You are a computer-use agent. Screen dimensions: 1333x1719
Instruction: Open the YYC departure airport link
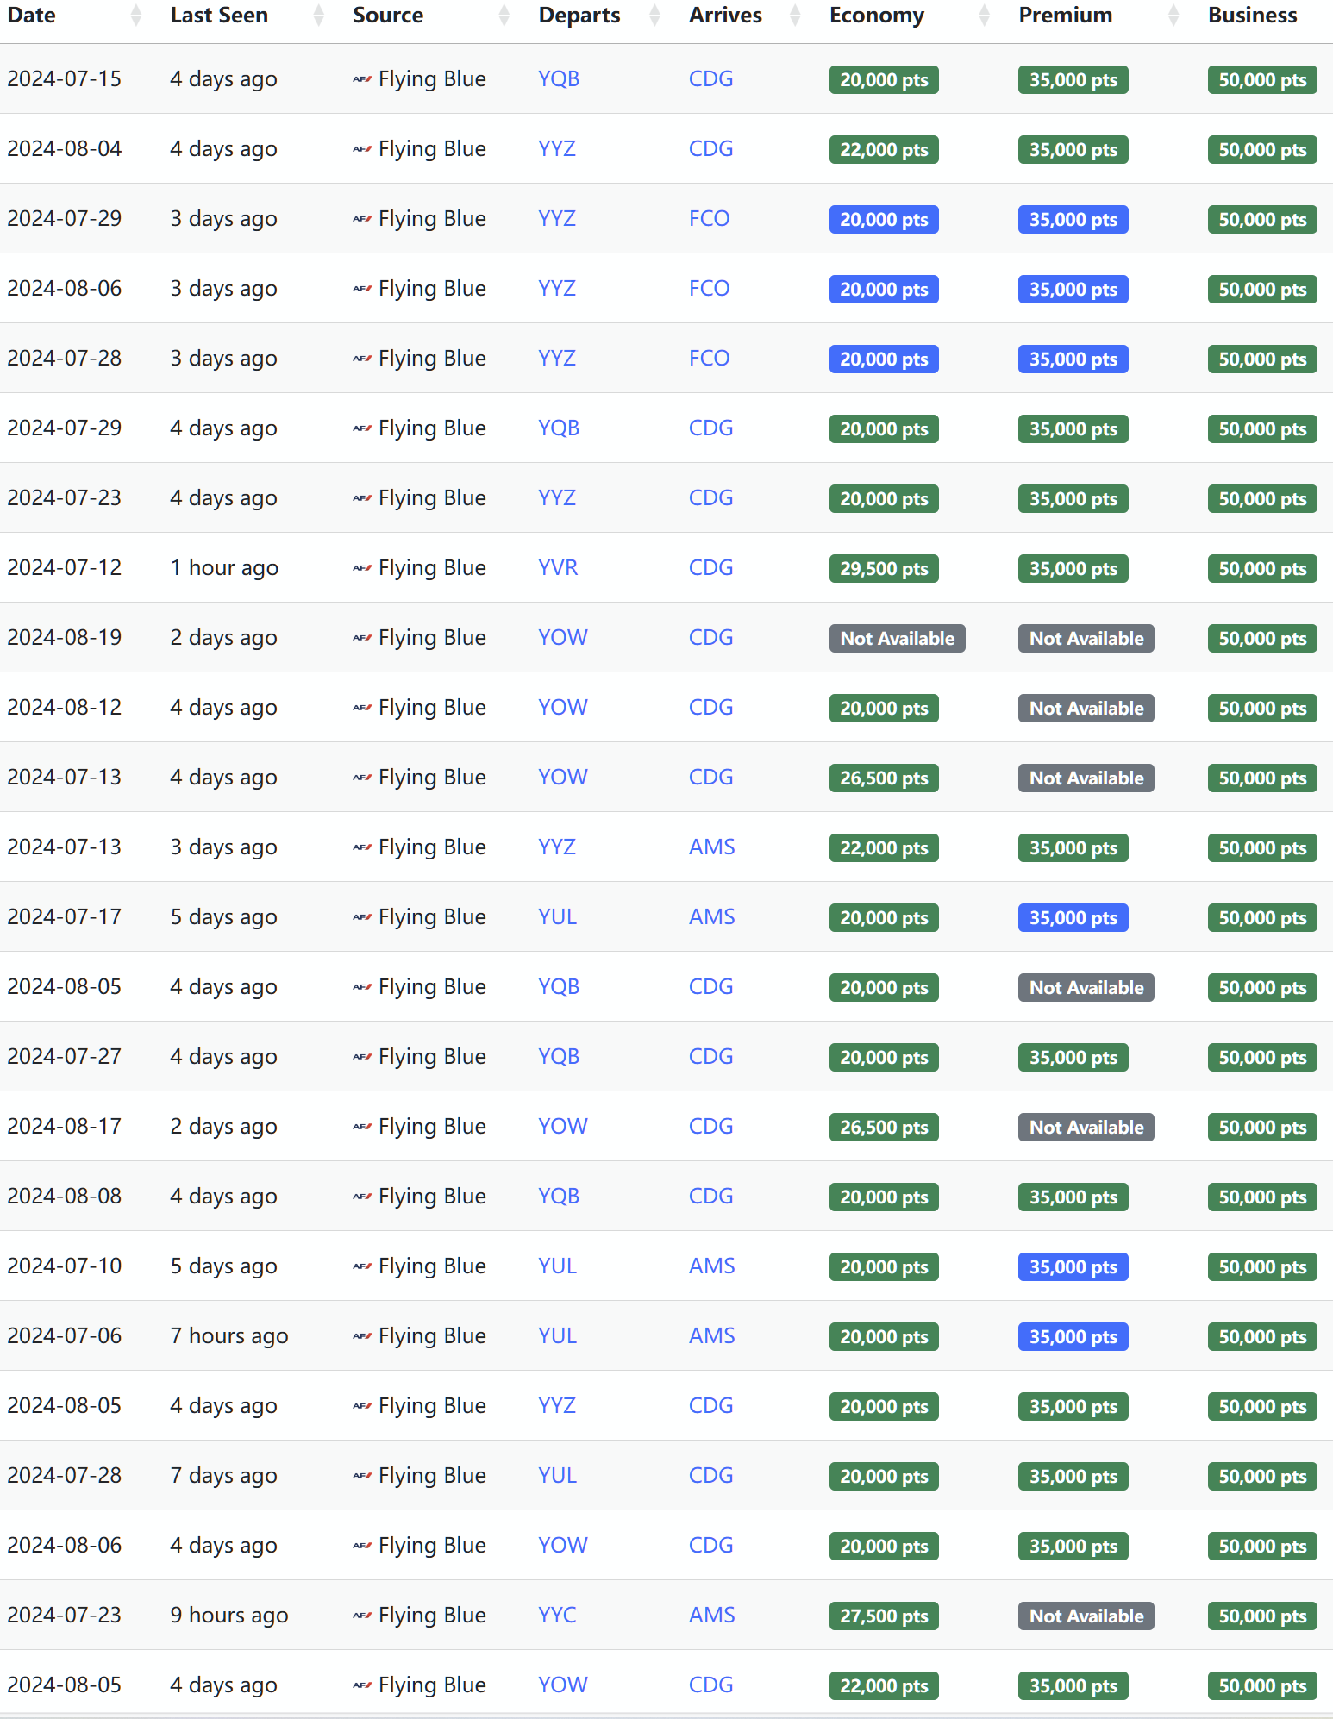pos(557,1616)
